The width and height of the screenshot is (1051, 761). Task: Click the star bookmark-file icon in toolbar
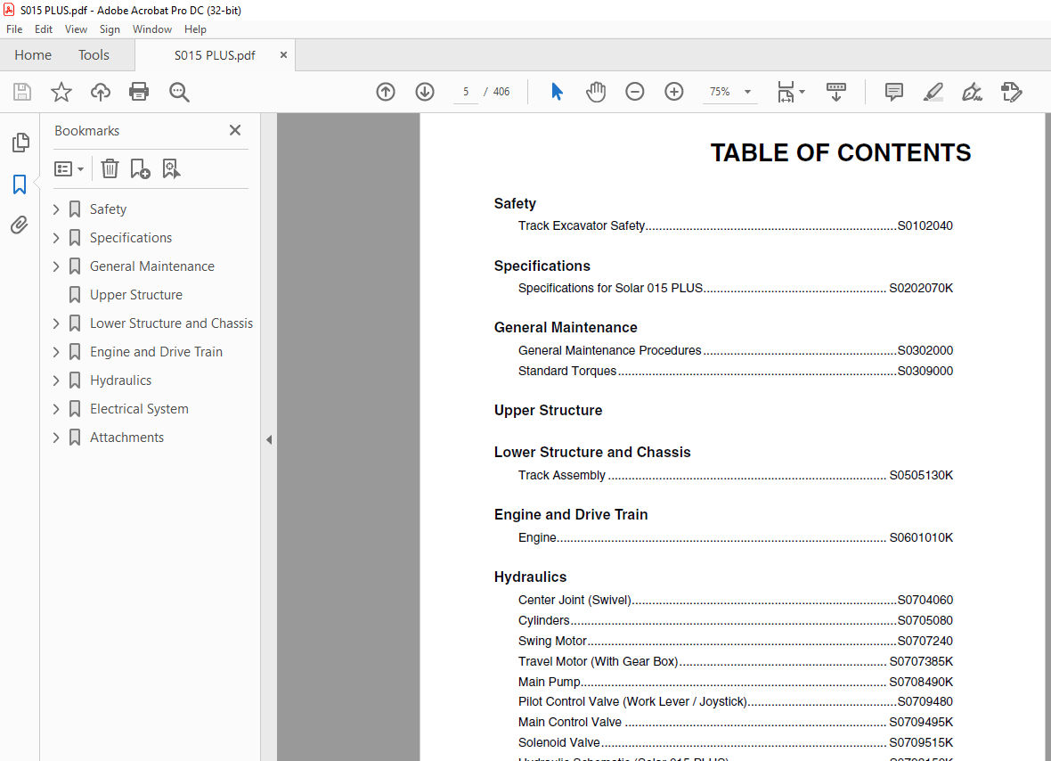tap(61, 92)
